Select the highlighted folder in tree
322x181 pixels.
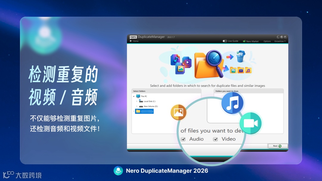(144, 111)
